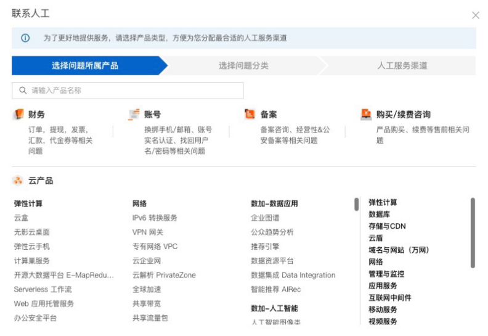
Task: Choose the 云盒 product
Action: (x=21, y=218)
